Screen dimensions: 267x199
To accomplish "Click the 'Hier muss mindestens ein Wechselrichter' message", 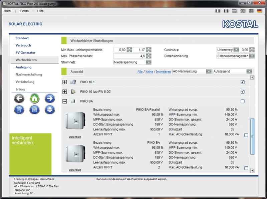I will tap(131, 179).
